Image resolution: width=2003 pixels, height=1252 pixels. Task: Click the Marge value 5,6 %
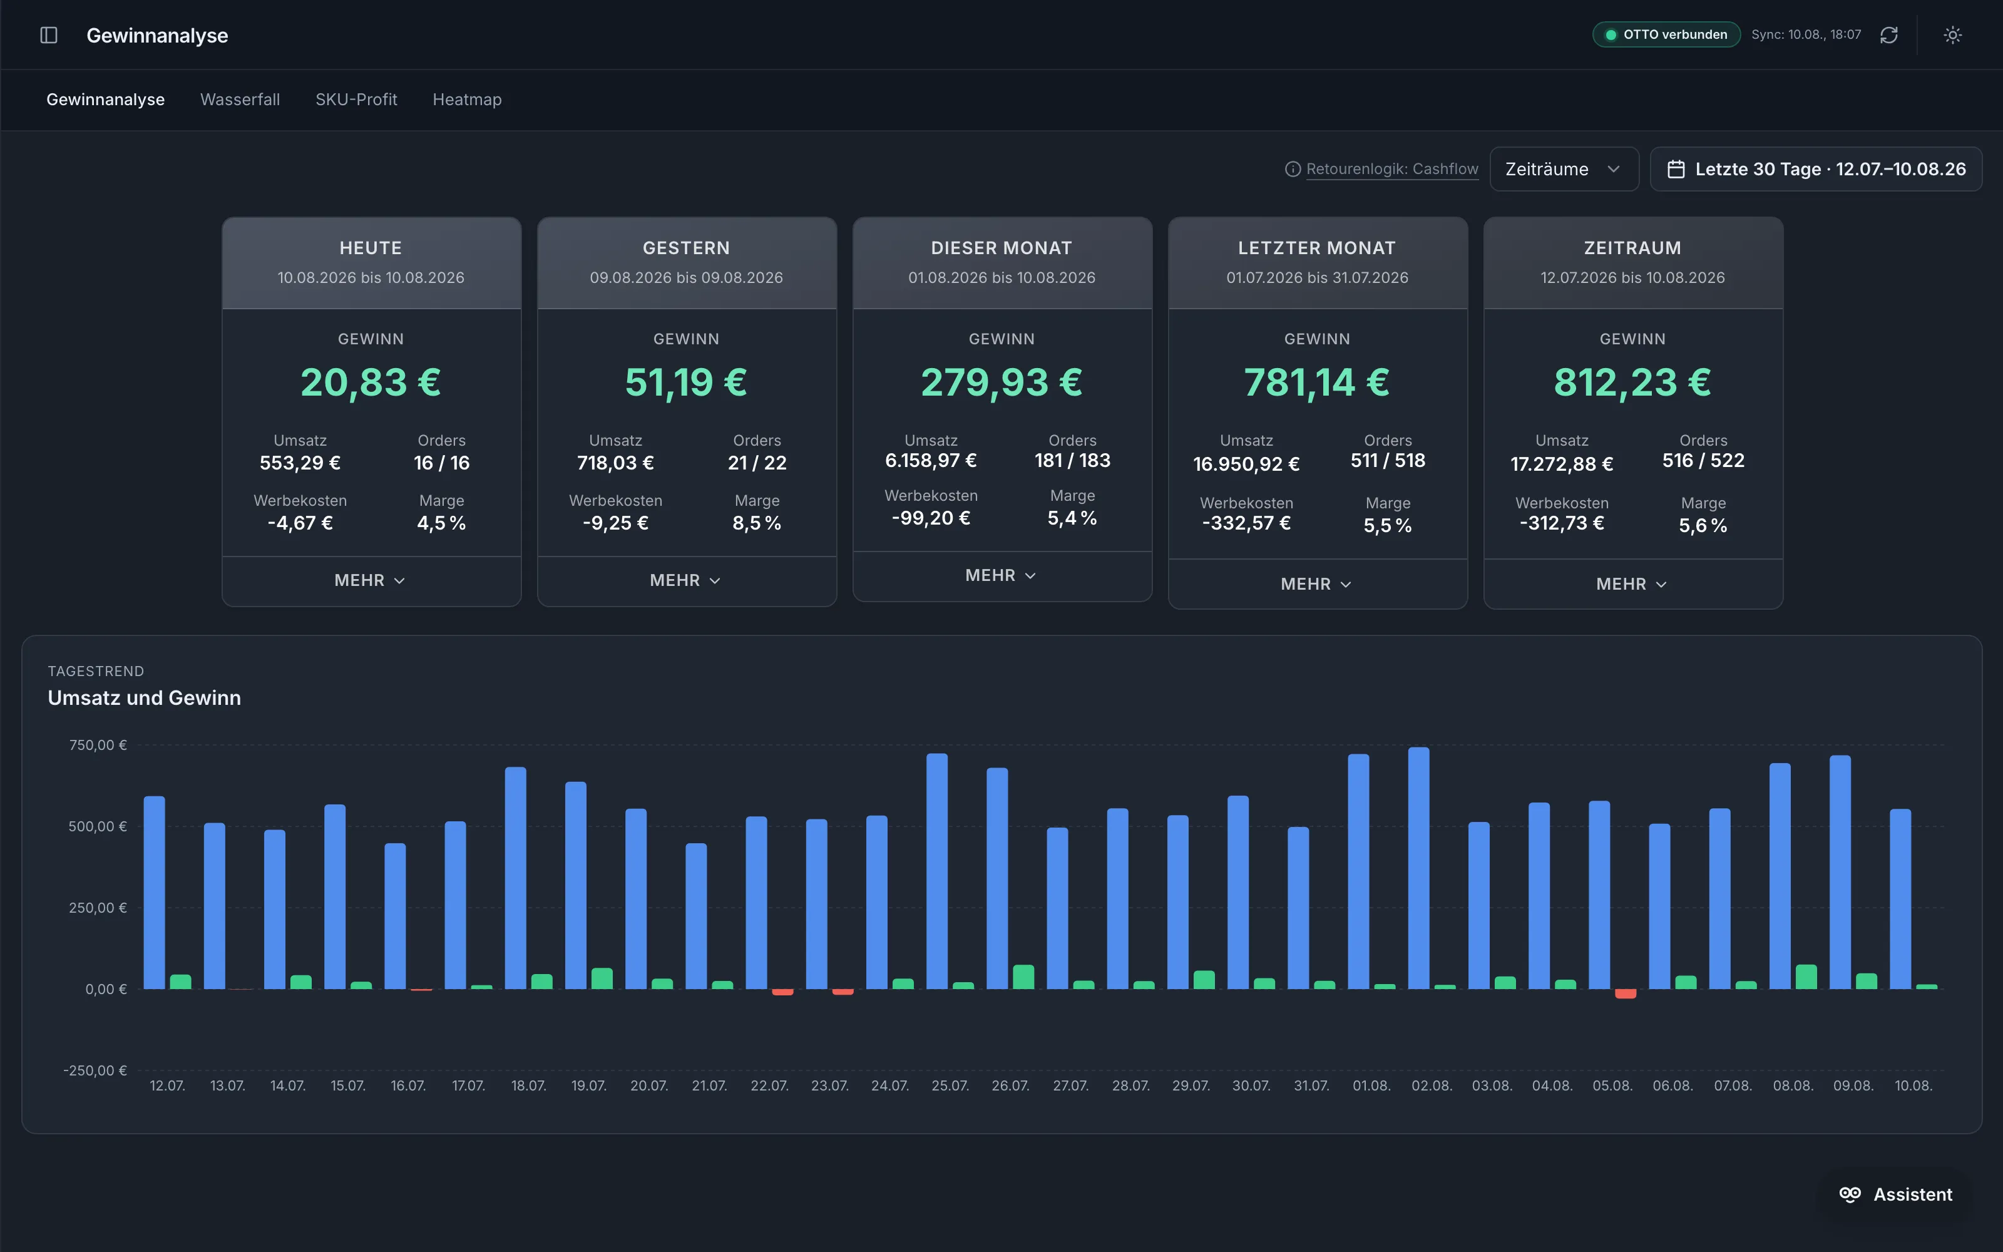(1703, 526)
